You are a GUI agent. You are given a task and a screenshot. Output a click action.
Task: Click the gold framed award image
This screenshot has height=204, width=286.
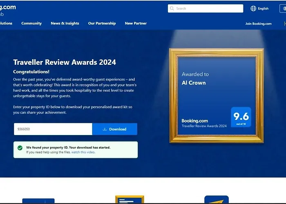click(x=217, y=95)
